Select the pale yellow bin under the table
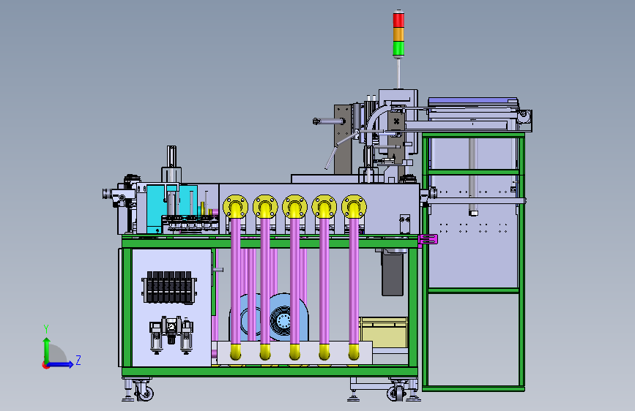 [x=383, y=333]
